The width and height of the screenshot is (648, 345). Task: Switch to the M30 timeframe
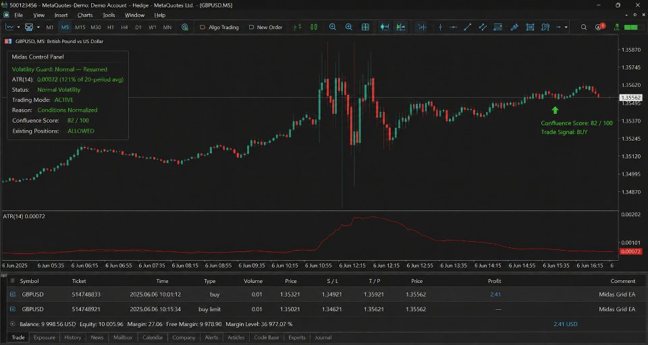[x=95, y=27]
